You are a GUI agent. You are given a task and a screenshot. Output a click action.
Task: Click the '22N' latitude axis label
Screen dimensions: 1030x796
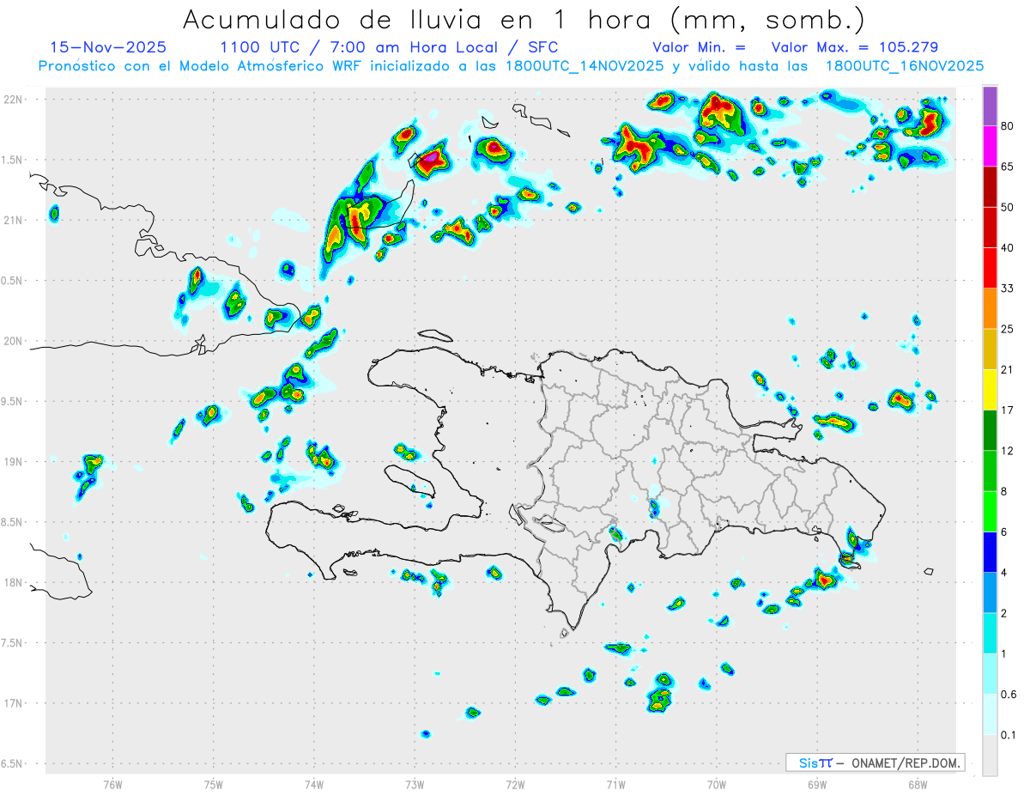tap(13, 99)
